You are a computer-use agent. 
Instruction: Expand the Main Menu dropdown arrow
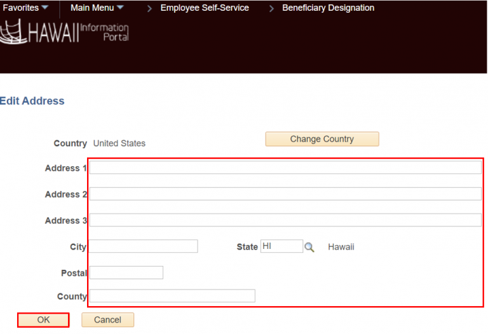click(120, 8)
